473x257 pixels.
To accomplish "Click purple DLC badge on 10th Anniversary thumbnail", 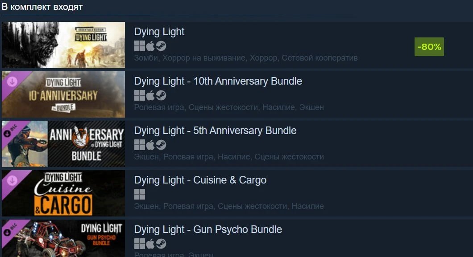I will click(12, 82).
